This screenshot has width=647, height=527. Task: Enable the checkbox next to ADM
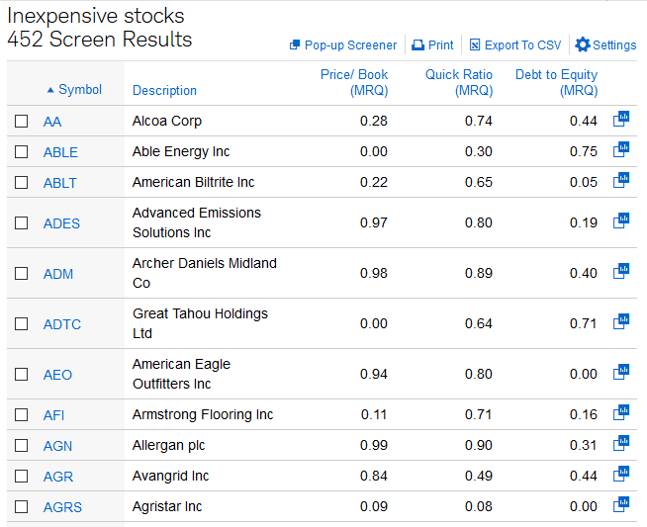point(22,274)
